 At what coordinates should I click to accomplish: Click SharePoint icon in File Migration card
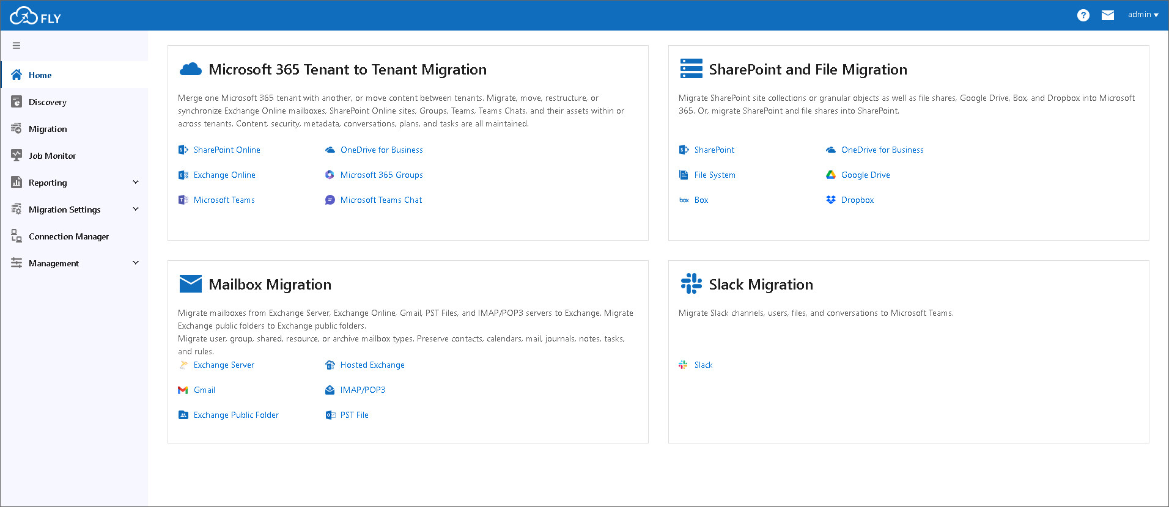tap(684, 150)
